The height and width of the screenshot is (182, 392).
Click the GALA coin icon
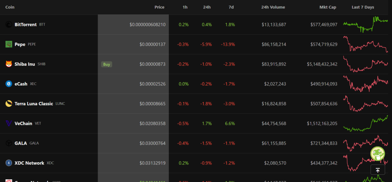[8, 143]
